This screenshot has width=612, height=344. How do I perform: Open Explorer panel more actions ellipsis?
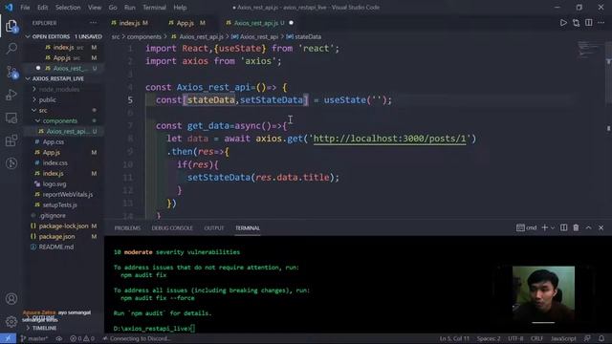click(x=93, y=23)
